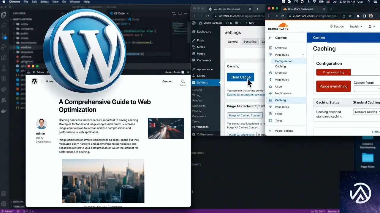Viewport: 380px width, 213px height.
Task: Click the WordPress logo in the dashboard admin bar
Action: pyautogui.click(x=194, y=23)
